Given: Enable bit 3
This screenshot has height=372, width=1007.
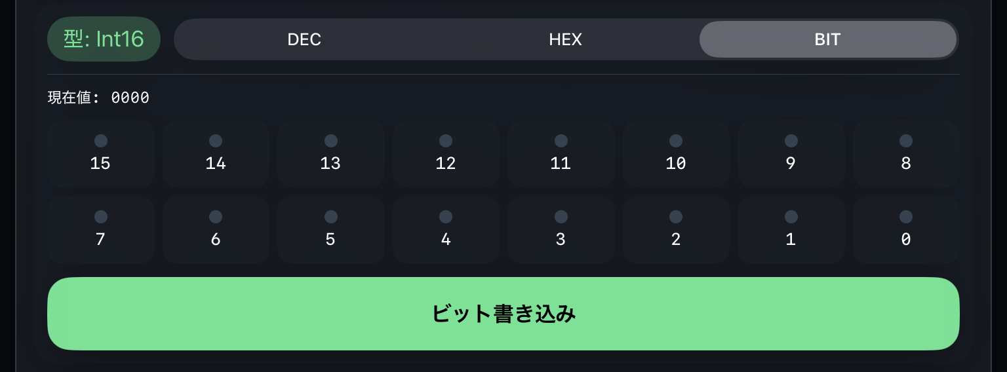Looking at the screenshot, I should tap(561, 230).
